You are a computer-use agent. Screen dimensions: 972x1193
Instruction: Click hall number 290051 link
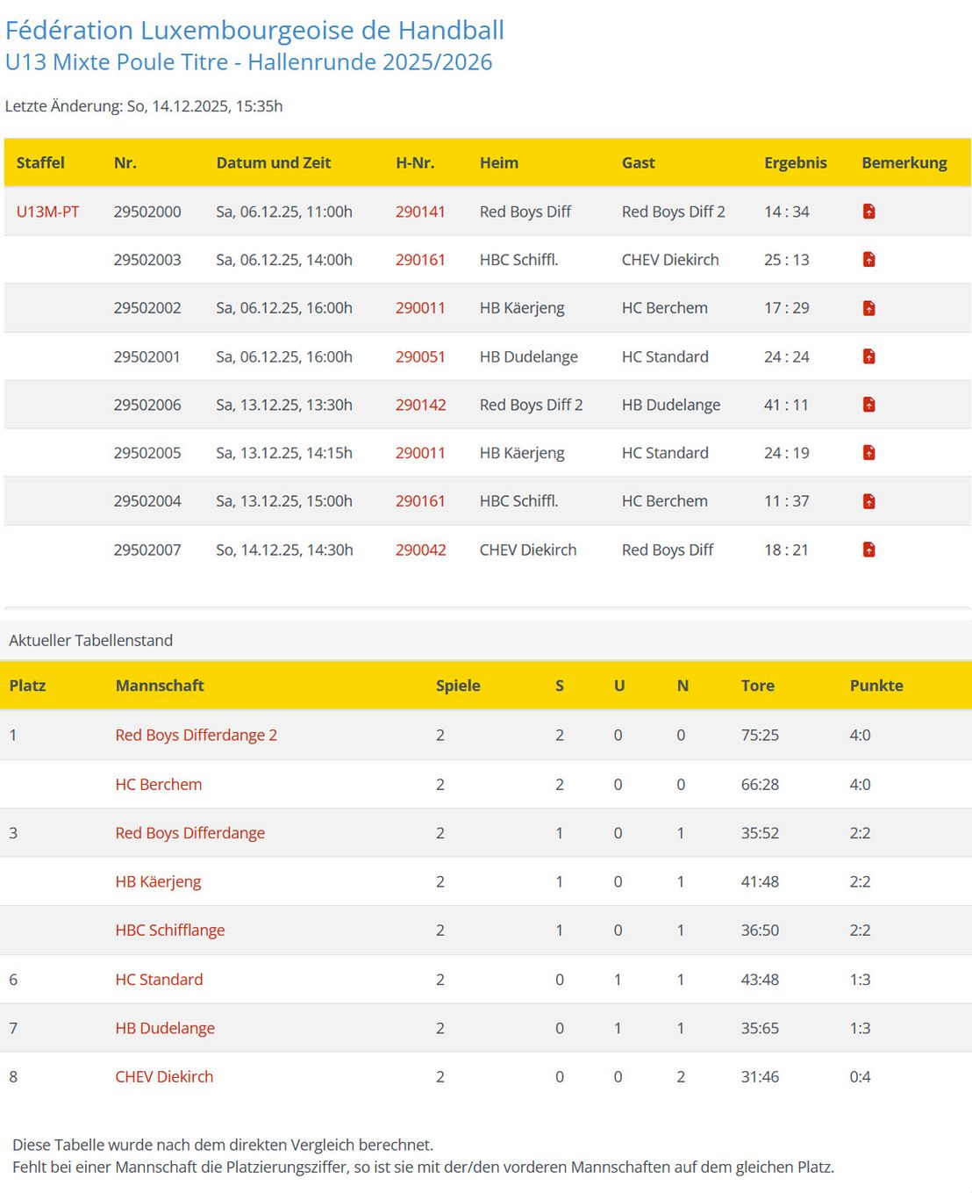pyautogui.click(x=420, y=356)
